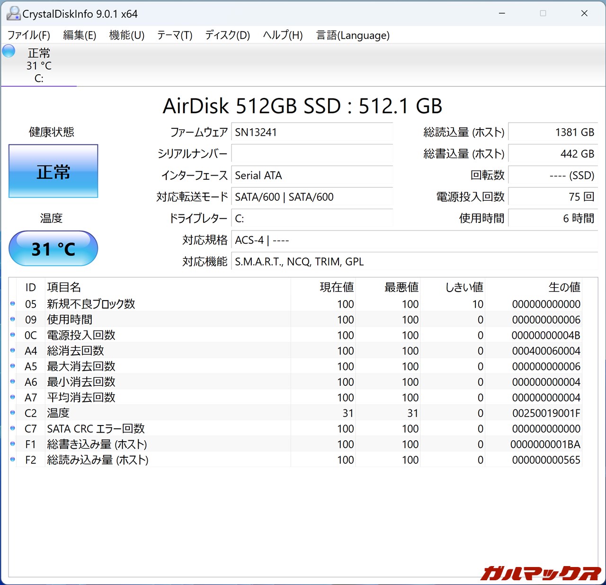The image size is (606, 585).
Task: Click status dot beside SATA CRC エラー回数 row
Action: pos(13,428)
